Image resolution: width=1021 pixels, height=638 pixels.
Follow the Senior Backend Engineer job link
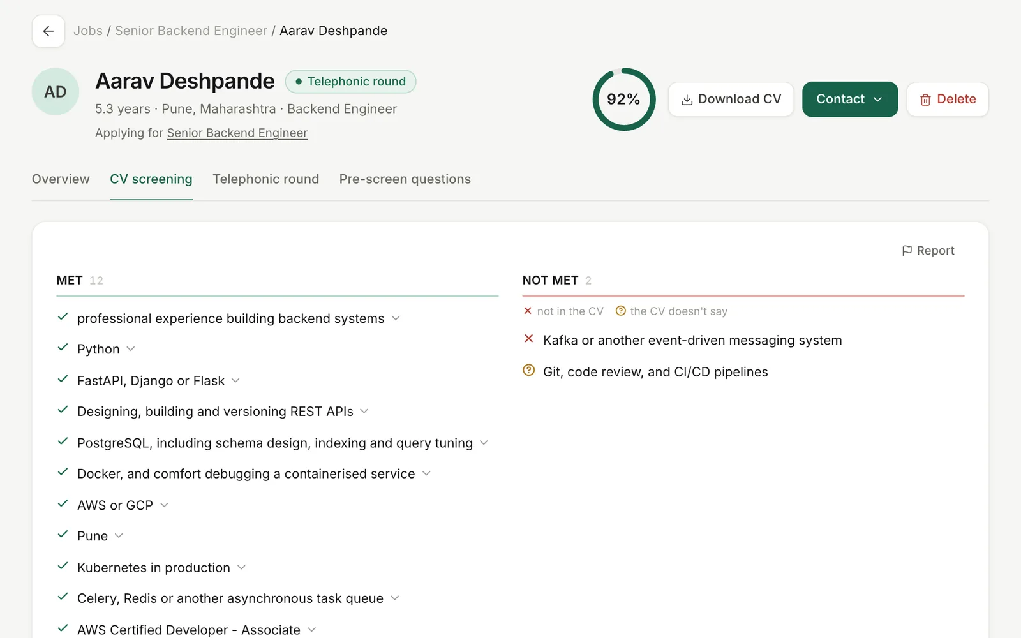pos(237,133)
